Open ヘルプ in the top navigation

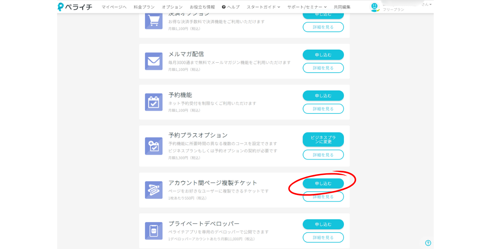coord(231,7)
